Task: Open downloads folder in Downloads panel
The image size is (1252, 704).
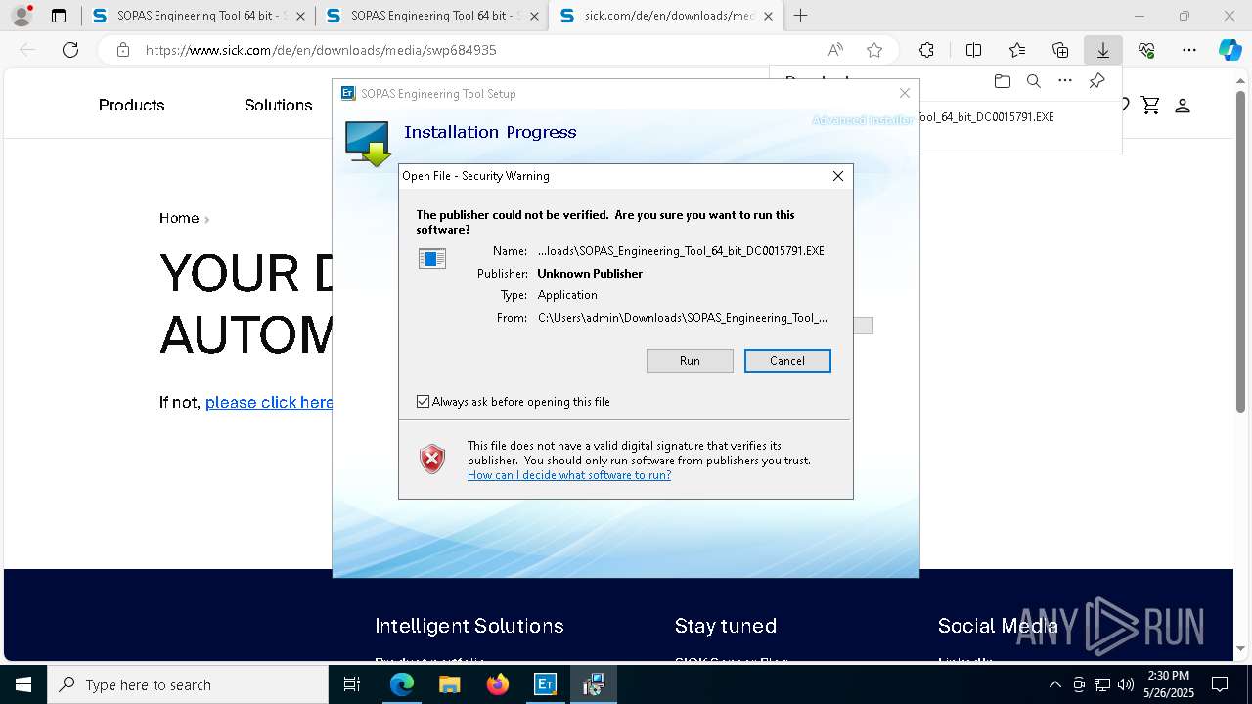Action: pos(1002,81)
